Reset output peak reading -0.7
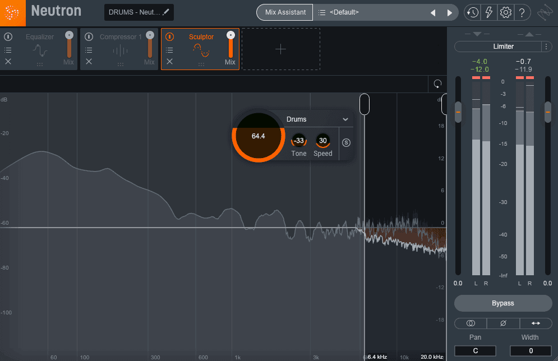 click(523, 62)
